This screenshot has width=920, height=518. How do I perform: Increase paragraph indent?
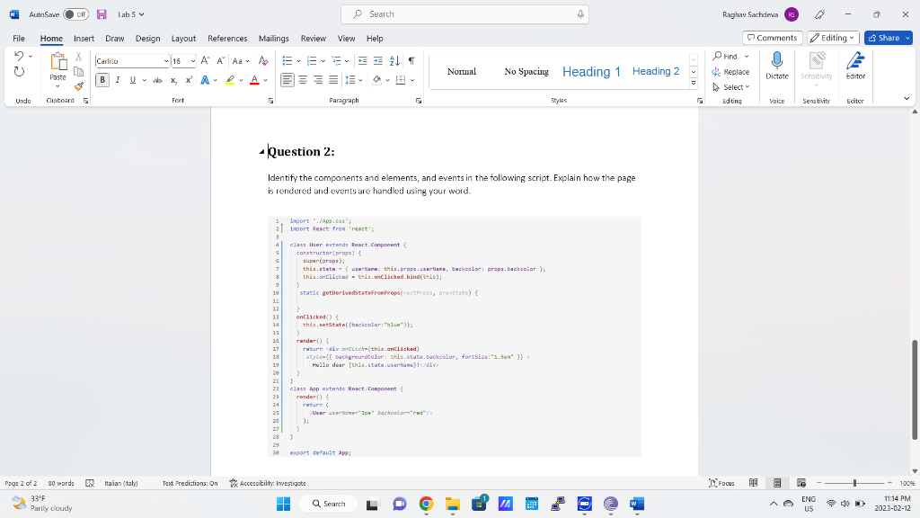click(x=378, y=60)
